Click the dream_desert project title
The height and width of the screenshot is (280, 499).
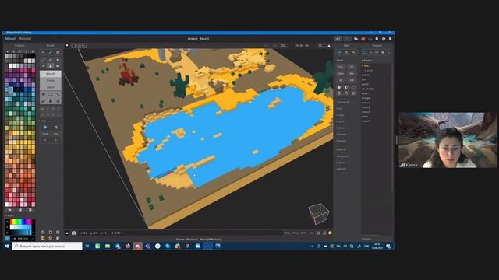[x=198, y=39]
